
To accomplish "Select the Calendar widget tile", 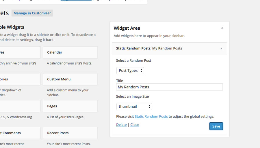I will click(x=70, y=52).
